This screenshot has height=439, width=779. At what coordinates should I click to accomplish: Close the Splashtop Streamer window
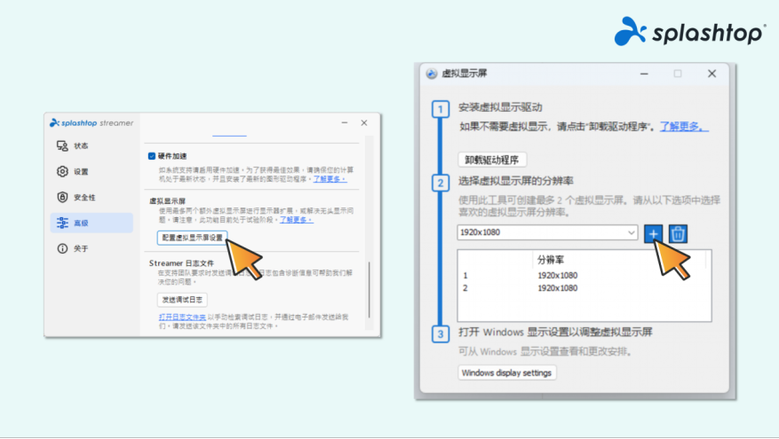pos(364,122)
